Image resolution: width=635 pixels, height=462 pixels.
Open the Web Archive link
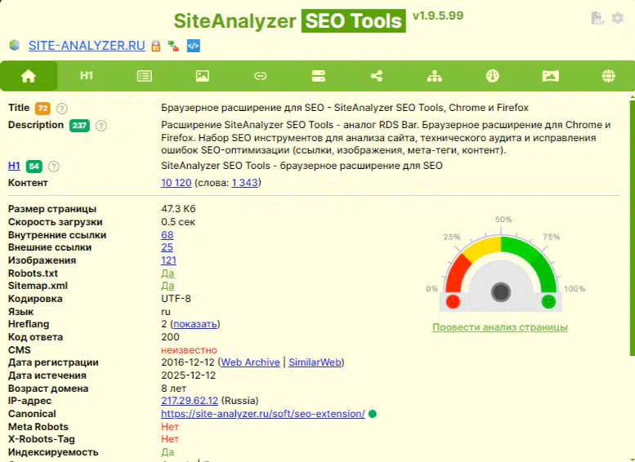tap(250, 362)
